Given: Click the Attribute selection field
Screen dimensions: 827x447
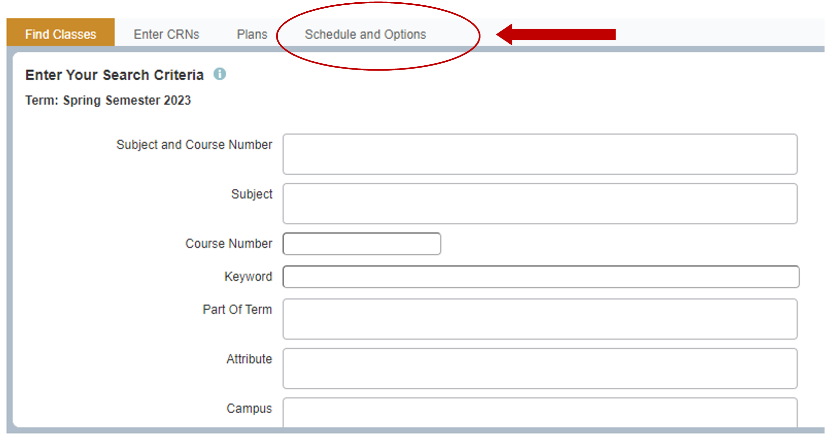Looking at the screenshot, I should (x=540, y=368).
